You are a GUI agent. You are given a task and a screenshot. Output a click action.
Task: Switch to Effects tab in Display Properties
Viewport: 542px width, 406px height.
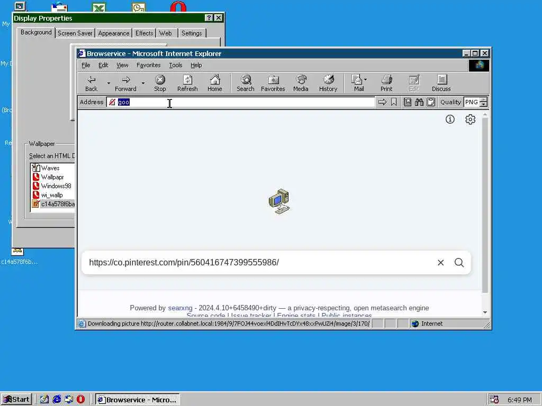[x=144, y=33]
